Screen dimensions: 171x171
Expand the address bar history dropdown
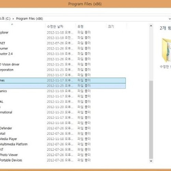point(170,19)
